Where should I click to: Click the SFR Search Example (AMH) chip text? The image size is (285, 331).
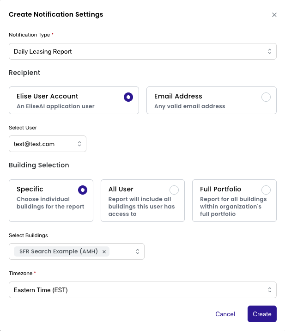(59, 251)
